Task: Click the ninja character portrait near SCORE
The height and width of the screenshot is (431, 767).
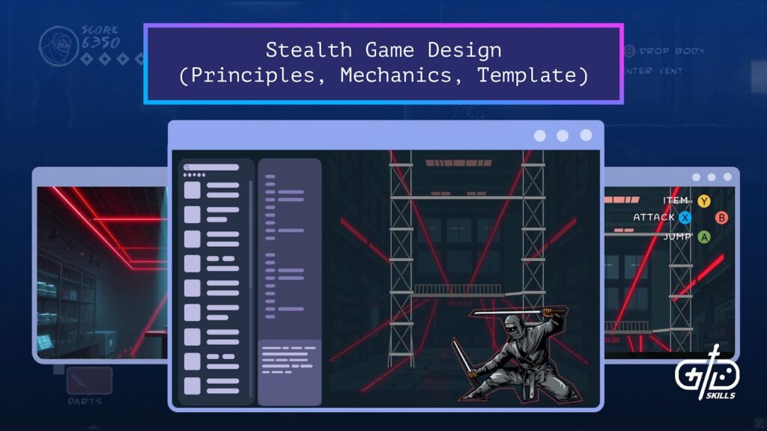Action: 57,45
